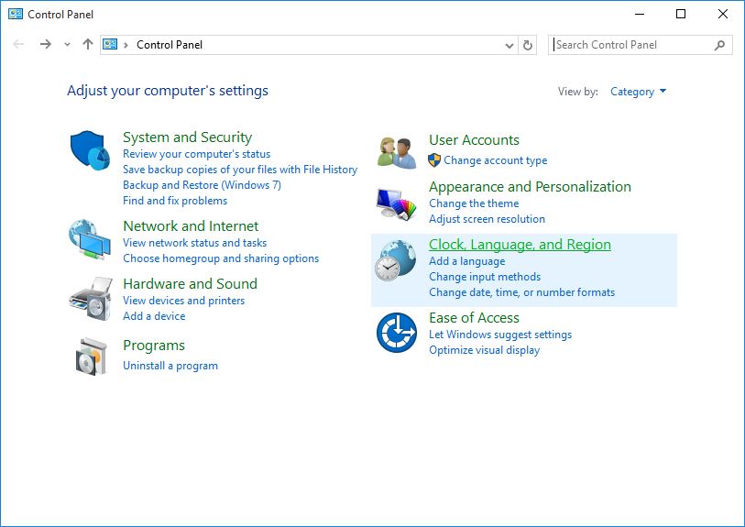Open User Accounts heading
This screenshot has height=527, width=745.
tap(474, 140)
